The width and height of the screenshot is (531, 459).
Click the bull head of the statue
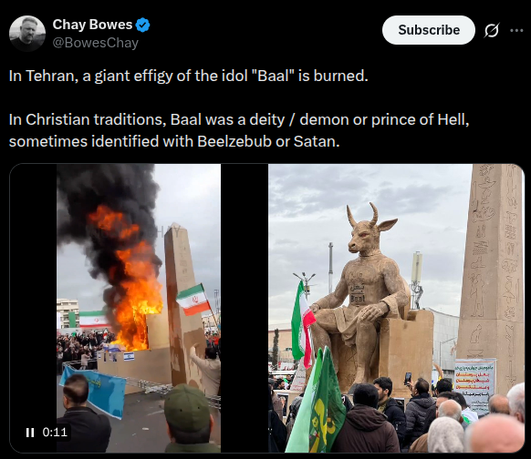368,230
